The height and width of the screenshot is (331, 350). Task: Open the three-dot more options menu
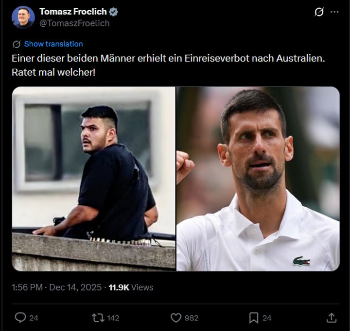click(334, 12)
